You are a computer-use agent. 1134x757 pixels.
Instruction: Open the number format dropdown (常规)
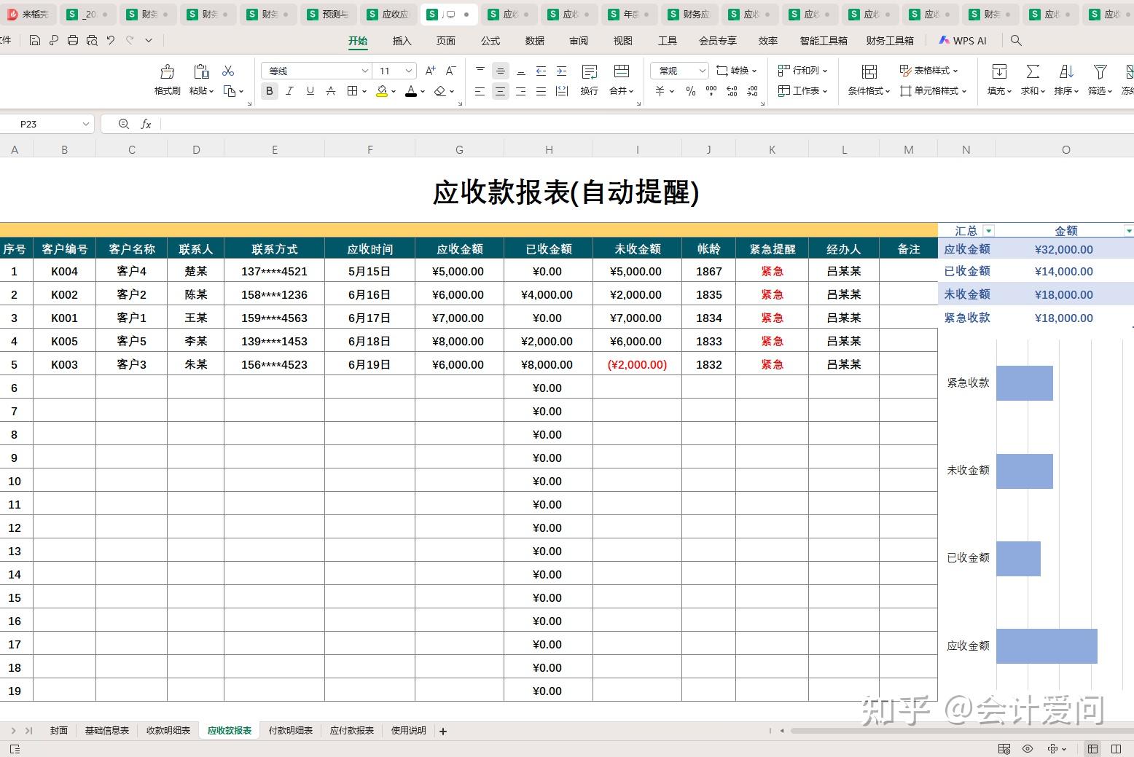702,71
